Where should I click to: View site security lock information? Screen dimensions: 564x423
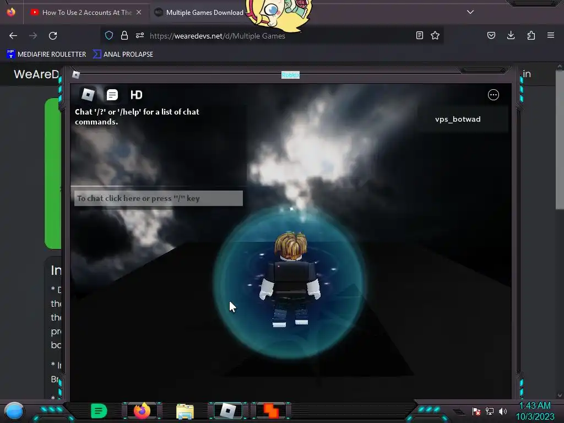(124, 35)
